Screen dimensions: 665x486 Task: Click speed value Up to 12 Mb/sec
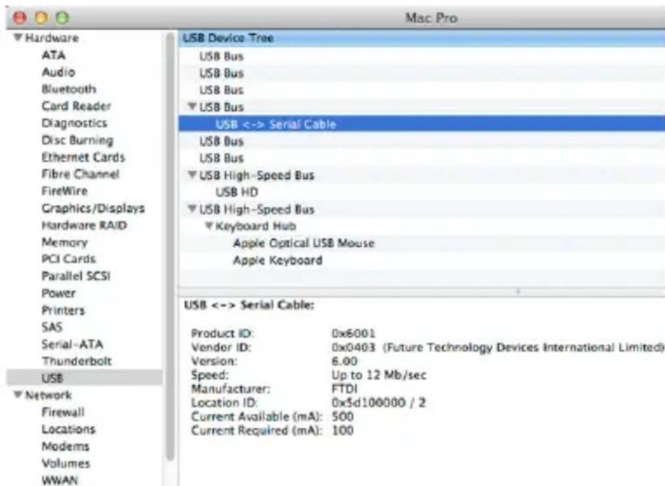[x=379, y=375]
